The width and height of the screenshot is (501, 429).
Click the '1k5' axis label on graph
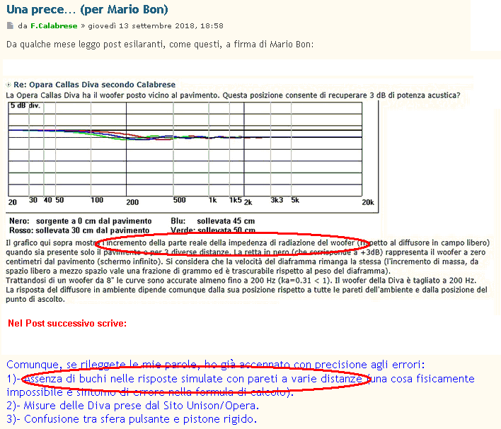236,200
